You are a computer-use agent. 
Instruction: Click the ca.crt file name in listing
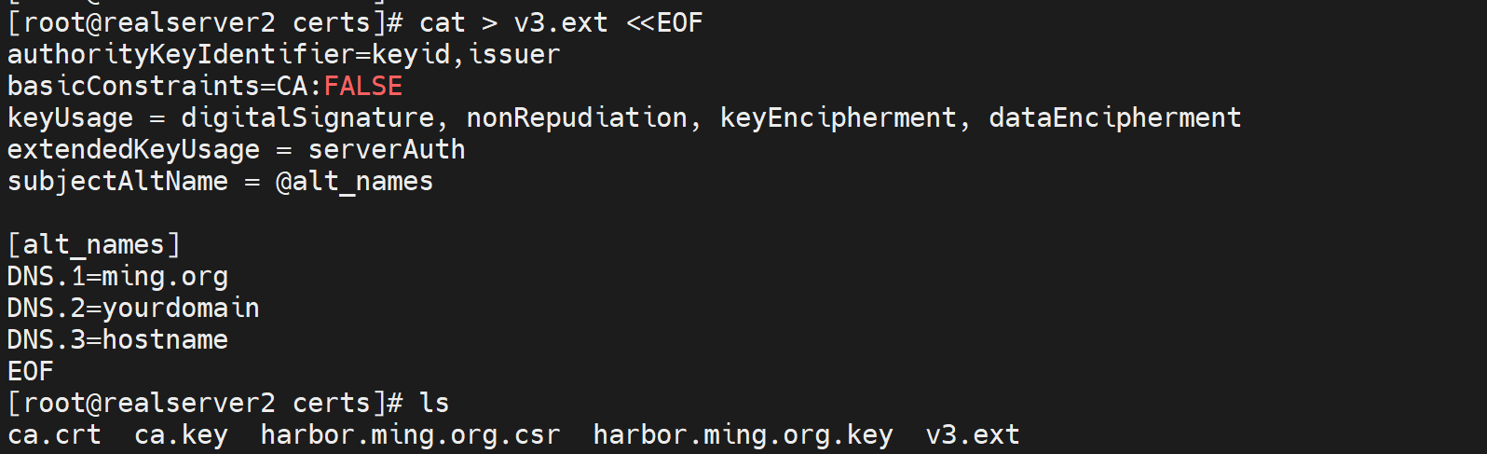54,435
